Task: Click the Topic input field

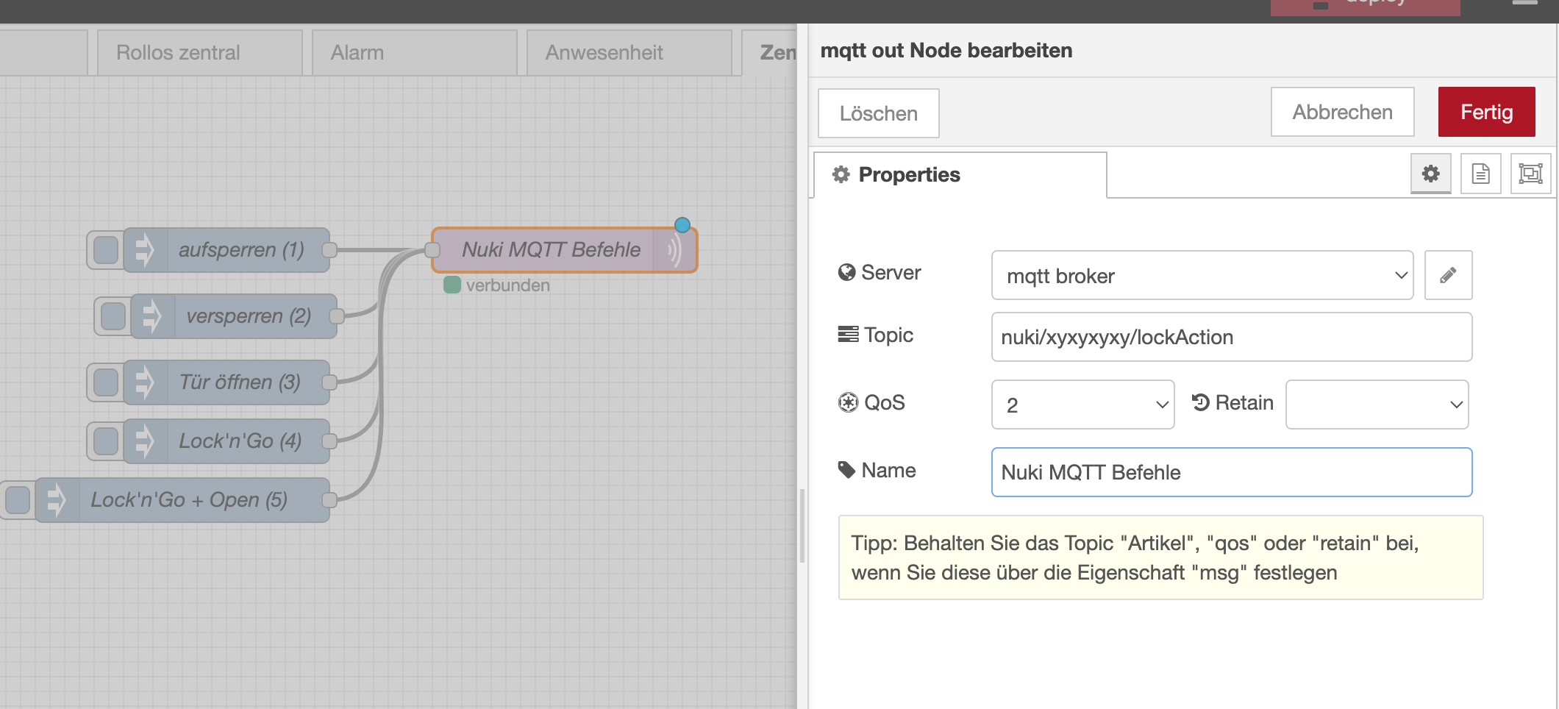Action: click(1231, 337)
